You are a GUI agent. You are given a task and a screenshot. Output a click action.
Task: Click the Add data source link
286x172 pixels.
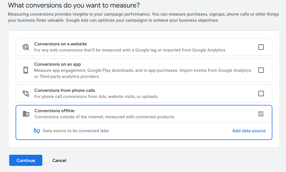[249, 131]
